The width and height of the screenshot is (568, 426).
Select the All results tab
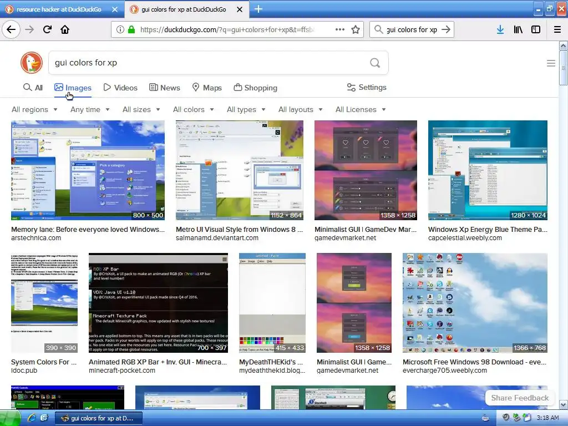pyautogui.click(x=33, y=88)
